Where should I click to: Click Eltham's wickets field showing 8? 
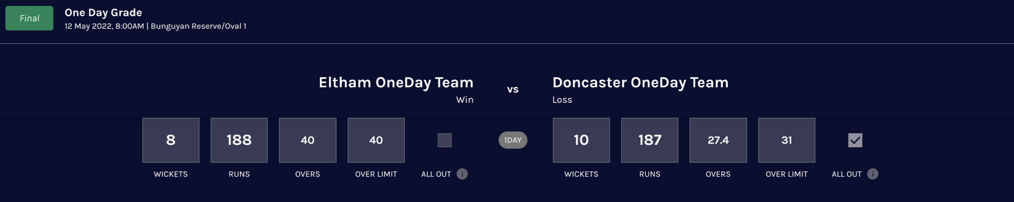click(170, 140)
